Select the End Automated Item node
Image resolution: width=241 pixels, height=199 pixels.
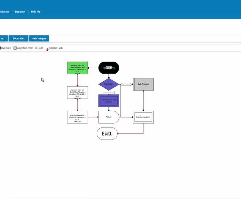pos(143,117)
